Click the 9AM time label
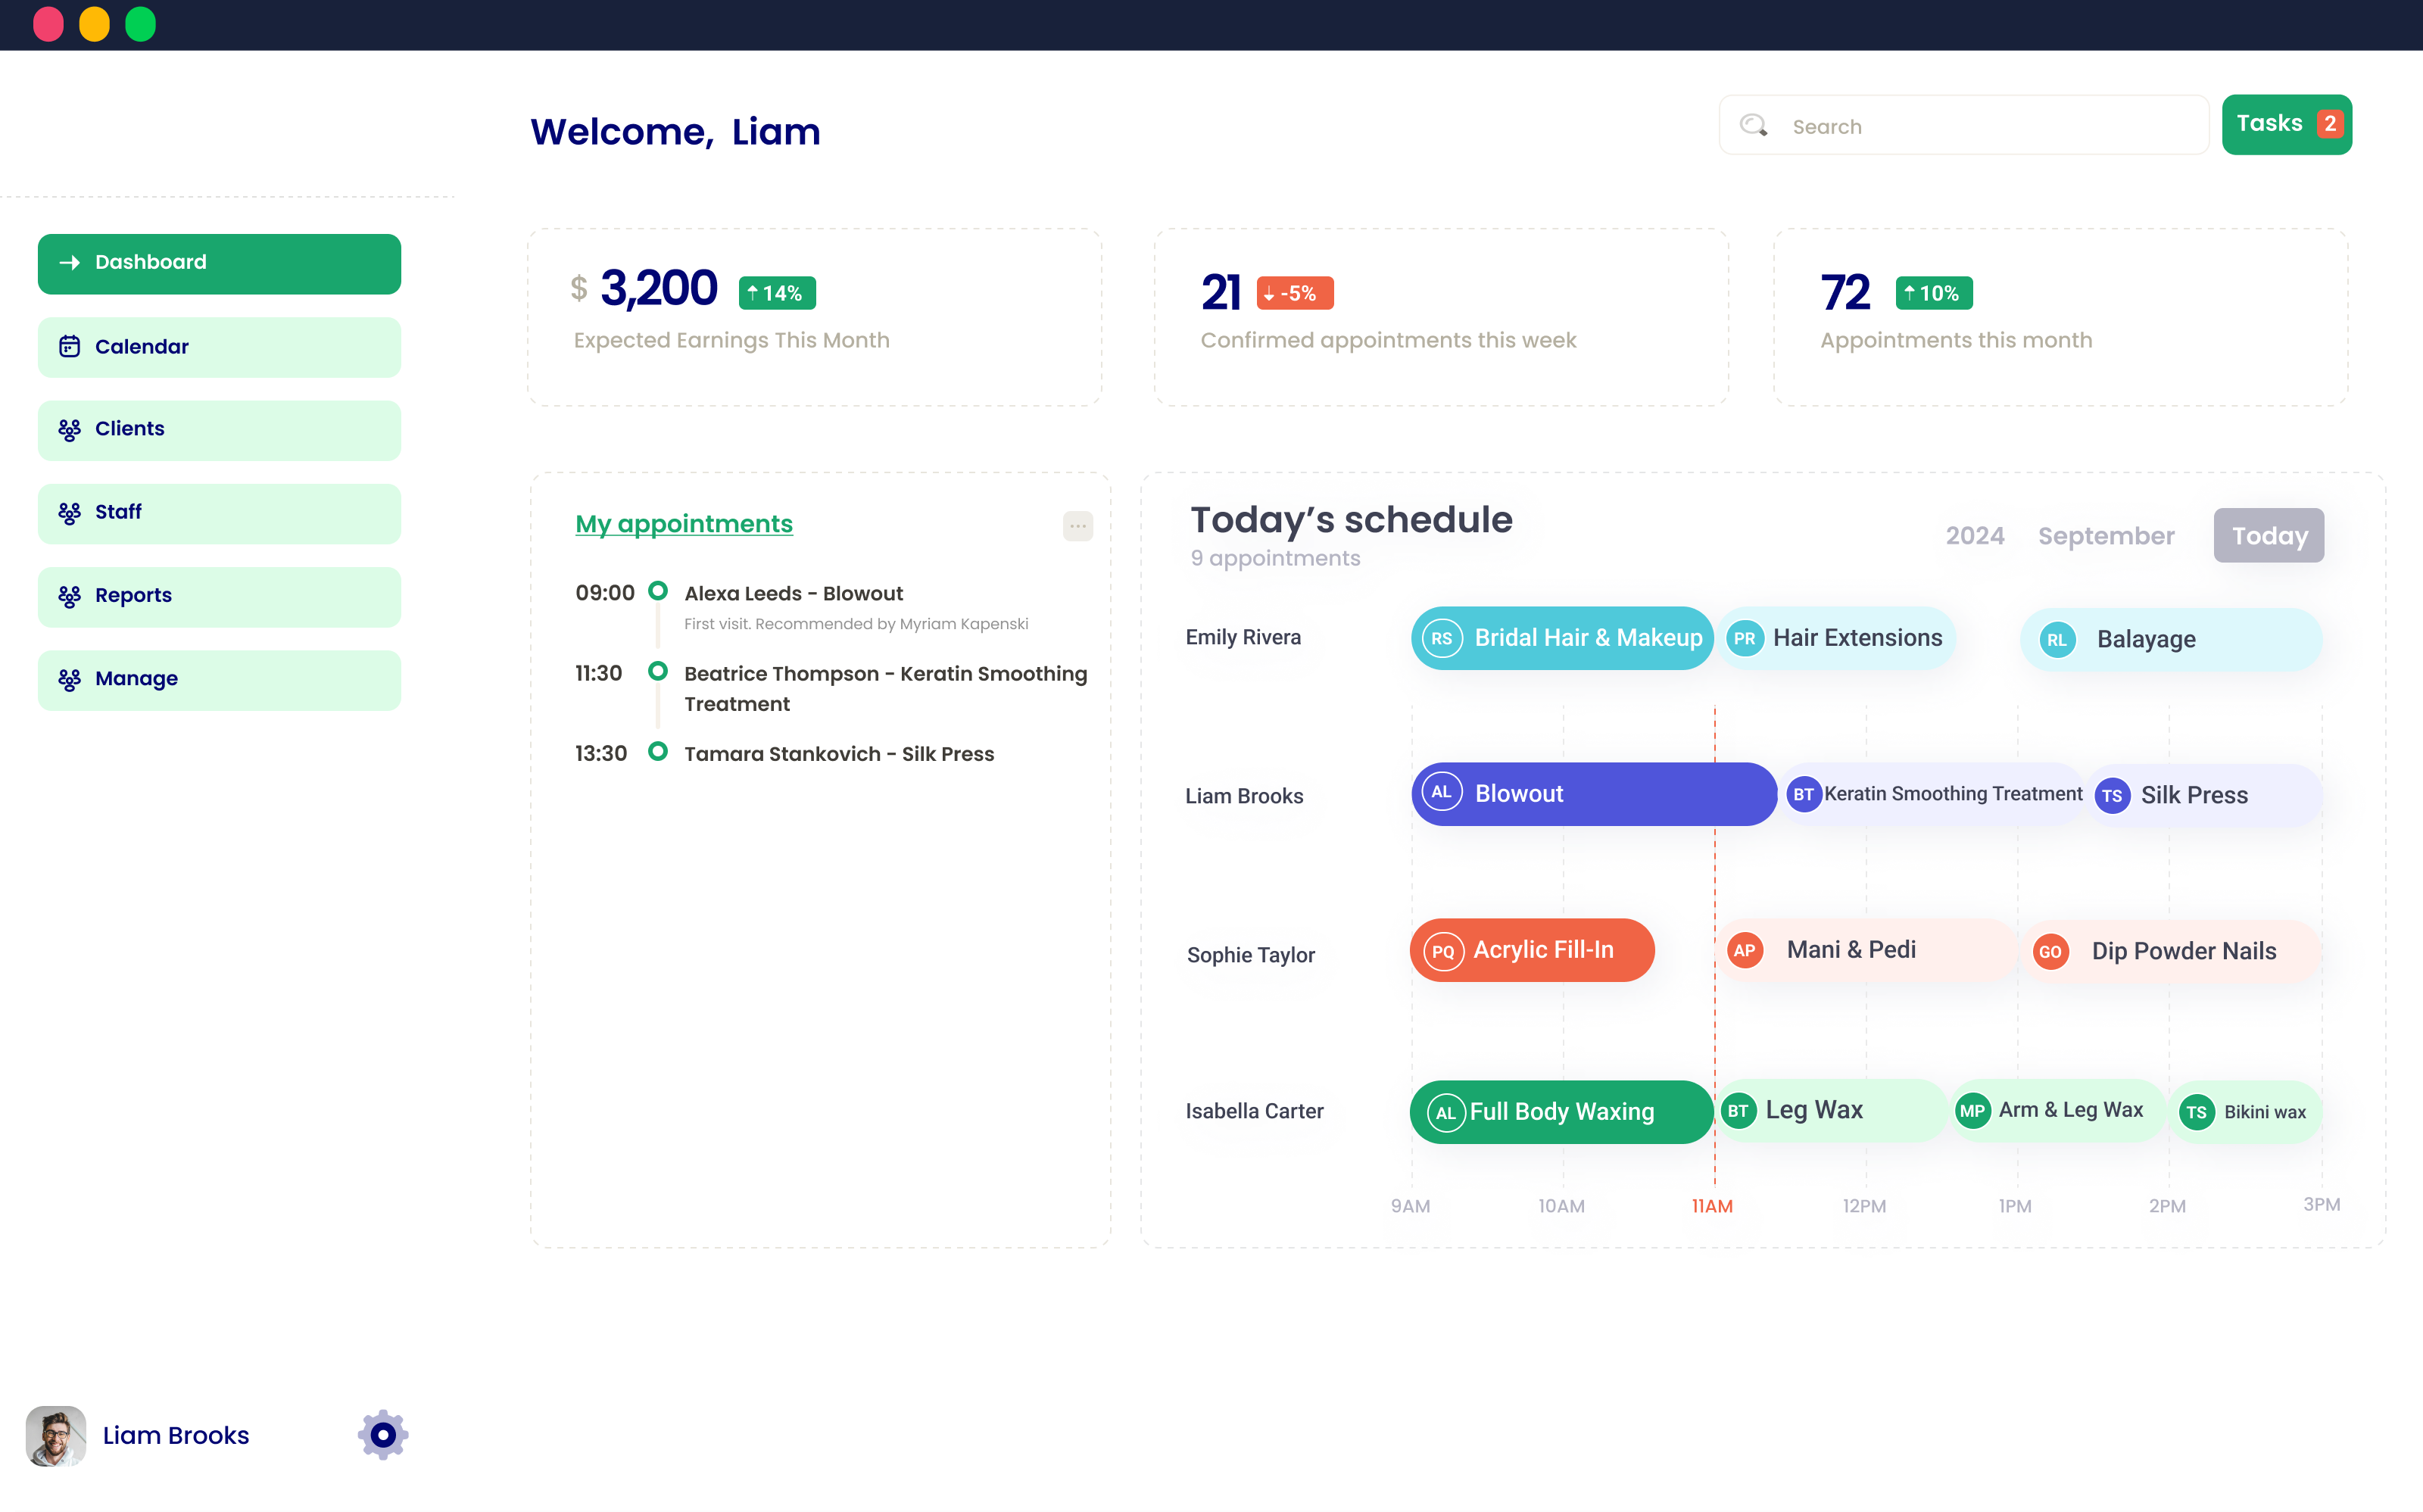This screenshot has height=1512, width=2423. coord(1410,1206)
